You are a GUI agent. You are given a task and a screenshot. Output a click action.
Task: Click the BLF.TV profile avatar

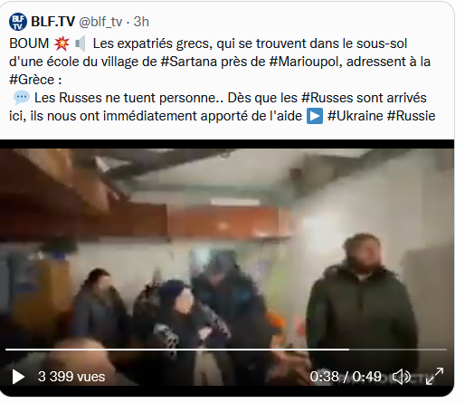(x=18, y=22)
